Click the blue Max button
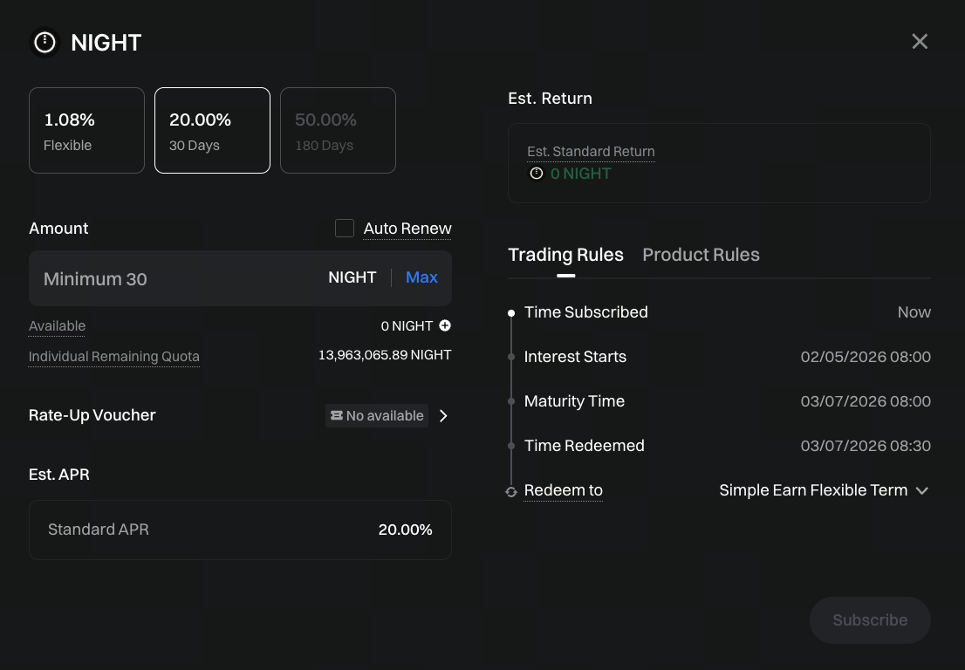 click(x=421, y=277)
